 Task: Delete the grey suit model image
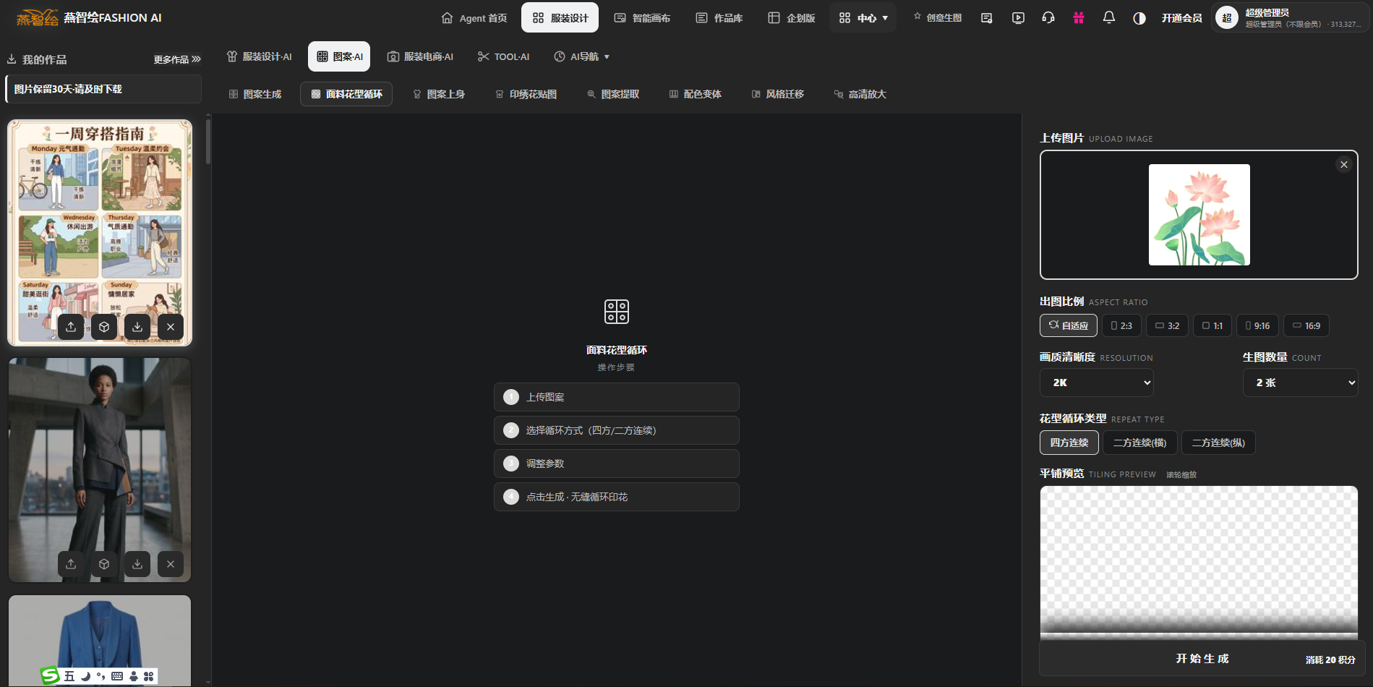tap(171, 564)
